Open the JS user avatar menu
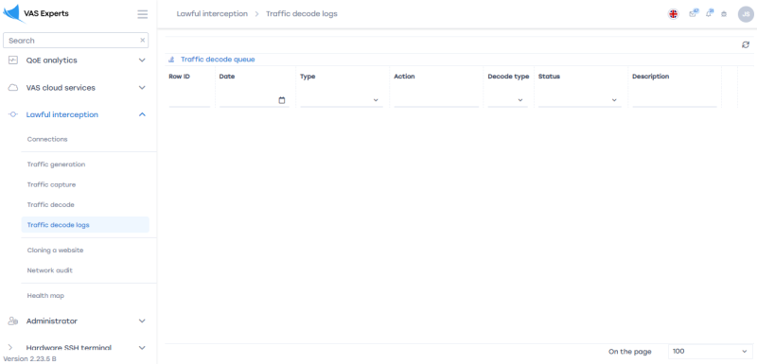 pyautogui.click(x=746, y=14)
